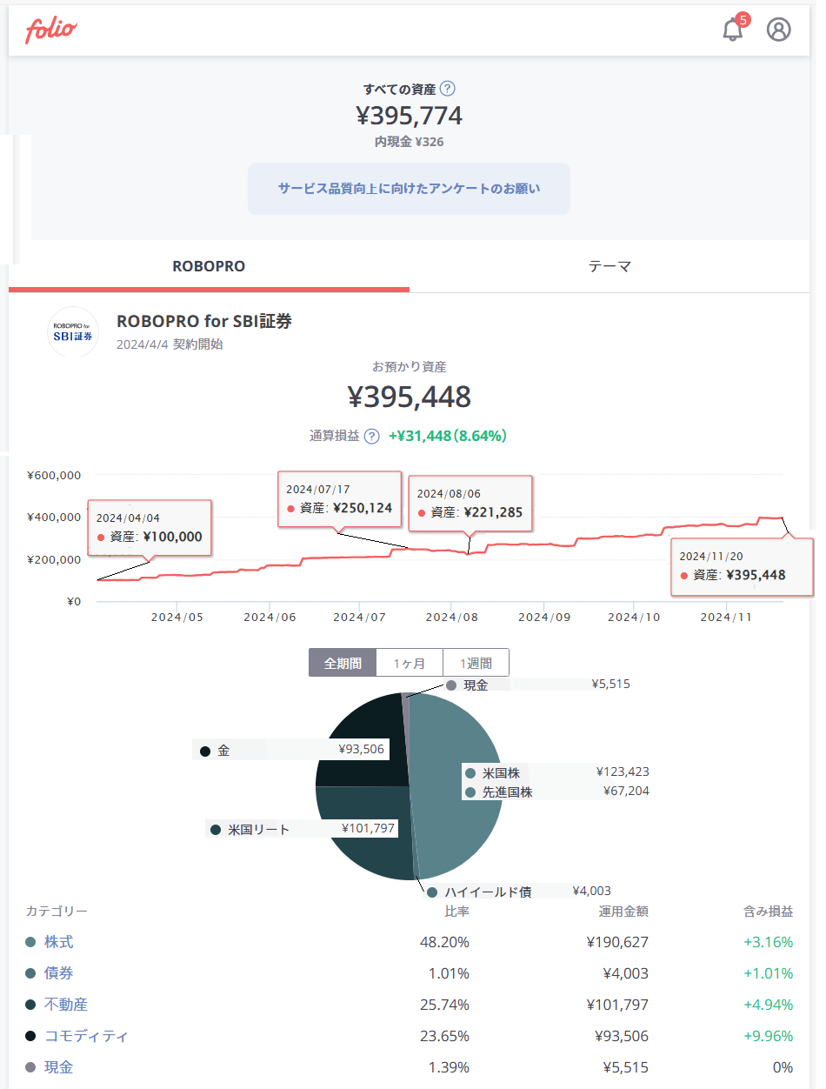Click the 25.74% ratio cell
This screenshot has width=826, height=1089.
[x=443, y=1005]
